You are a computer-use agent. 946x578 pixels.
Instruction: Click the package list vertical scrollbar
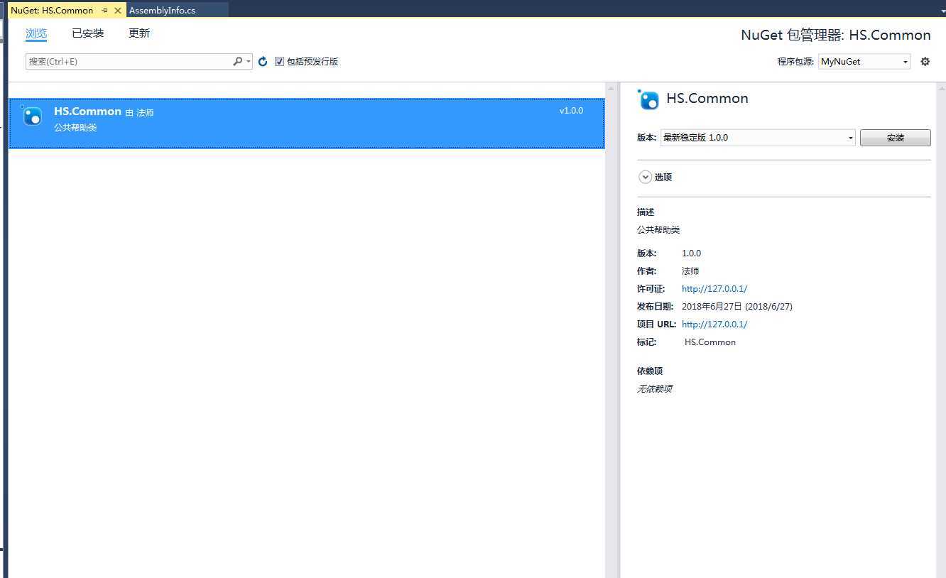coord(610,330)
